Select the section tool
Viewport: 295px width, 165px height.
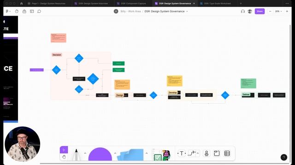pyautogui.click(x=217, y=154)
